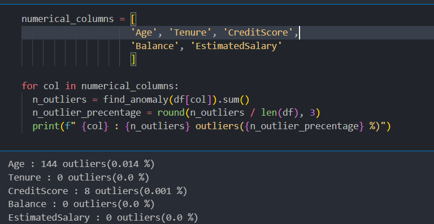Click output line 'CreditScore : 8 outliers'
Viewport: 434px width, 224px height.
click(x=98, y=191)
